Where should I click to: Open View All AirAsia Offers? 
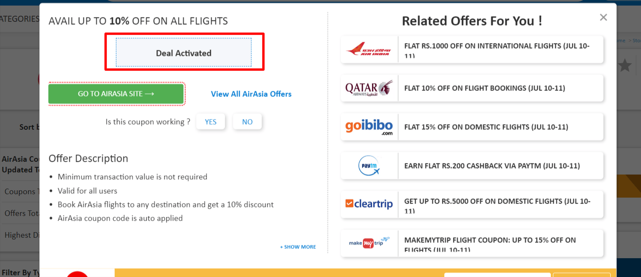click(x=251, y=93)
